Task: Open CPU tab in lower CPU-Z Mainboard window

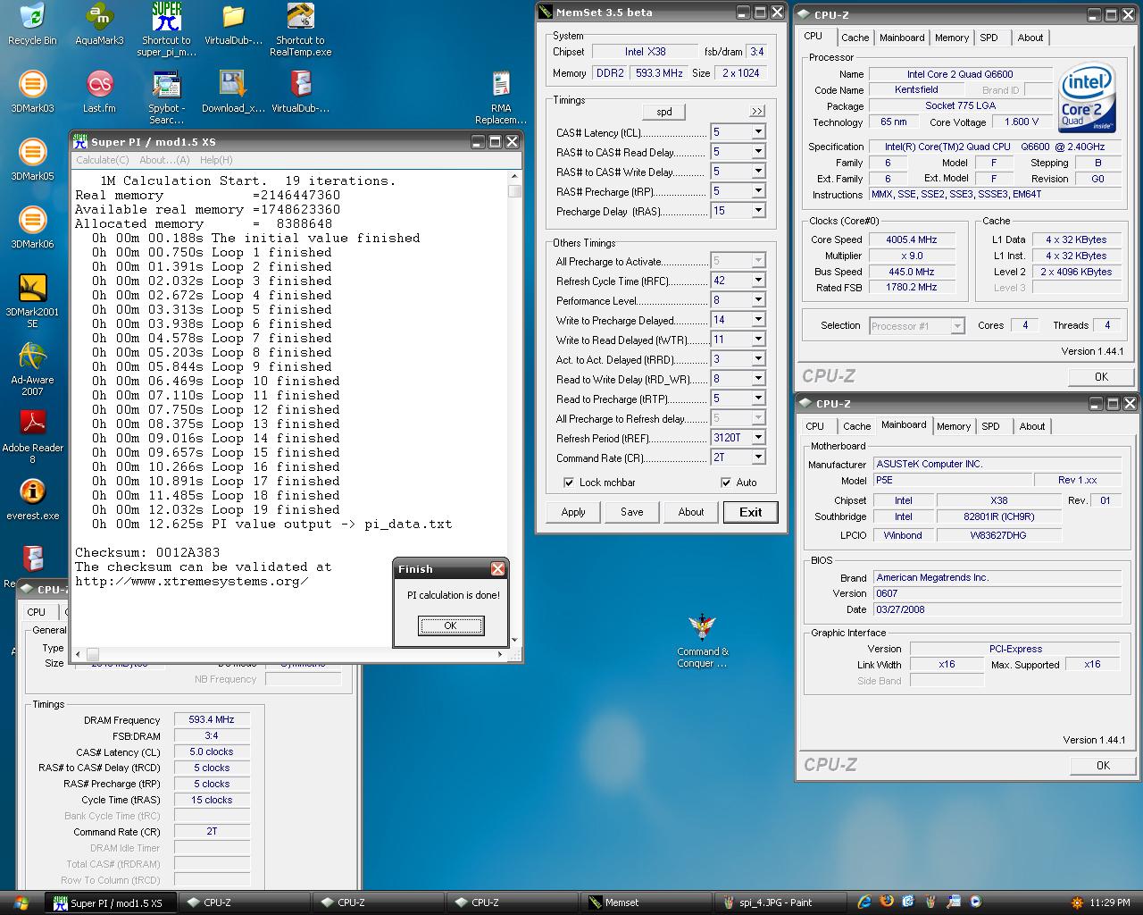Action: 814,426
